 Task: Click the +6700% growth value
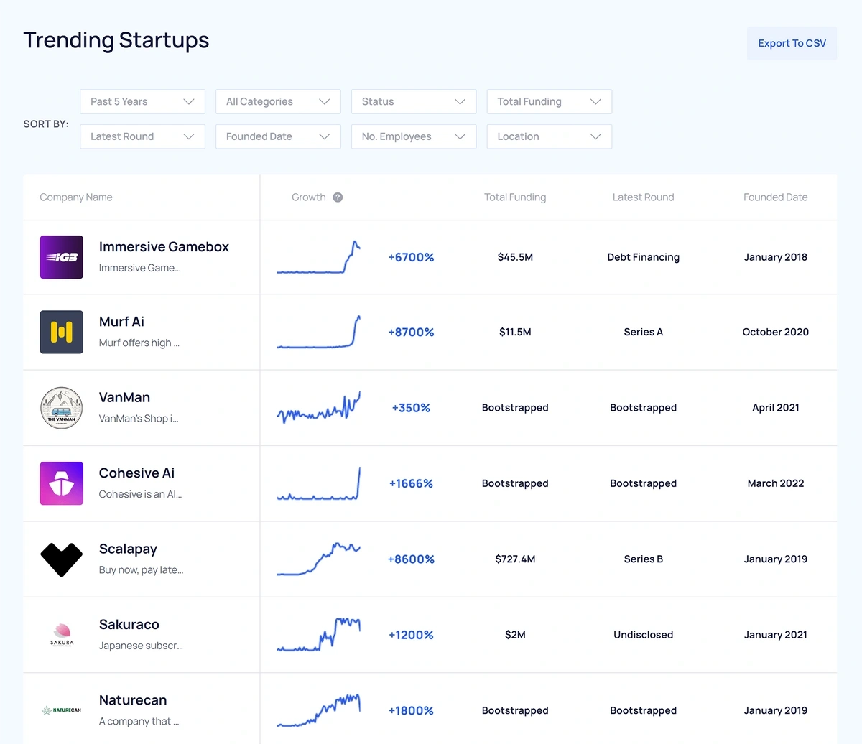click(411, 257)
